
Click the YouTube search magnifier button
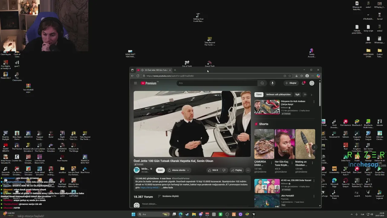click(262, 83)
